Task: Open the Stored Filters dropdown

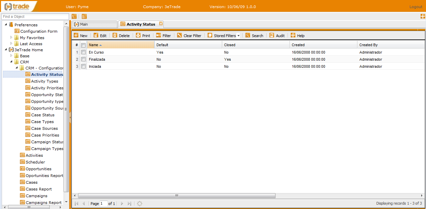Action: [x=223, y=35]
